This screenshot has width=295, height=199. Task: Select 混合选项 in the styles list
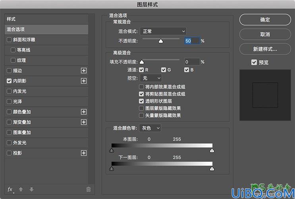tap(46, 29)
